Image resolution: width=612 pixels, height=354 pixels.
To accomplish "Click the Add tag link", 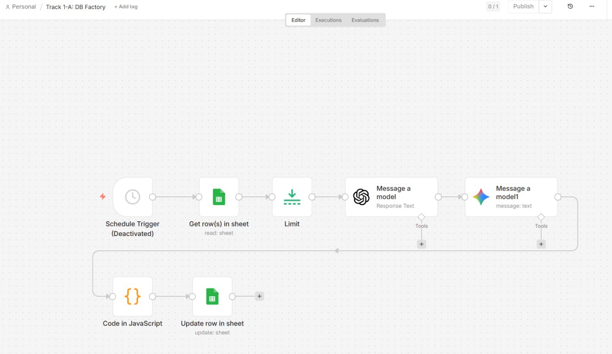I will tap(126, 7).
